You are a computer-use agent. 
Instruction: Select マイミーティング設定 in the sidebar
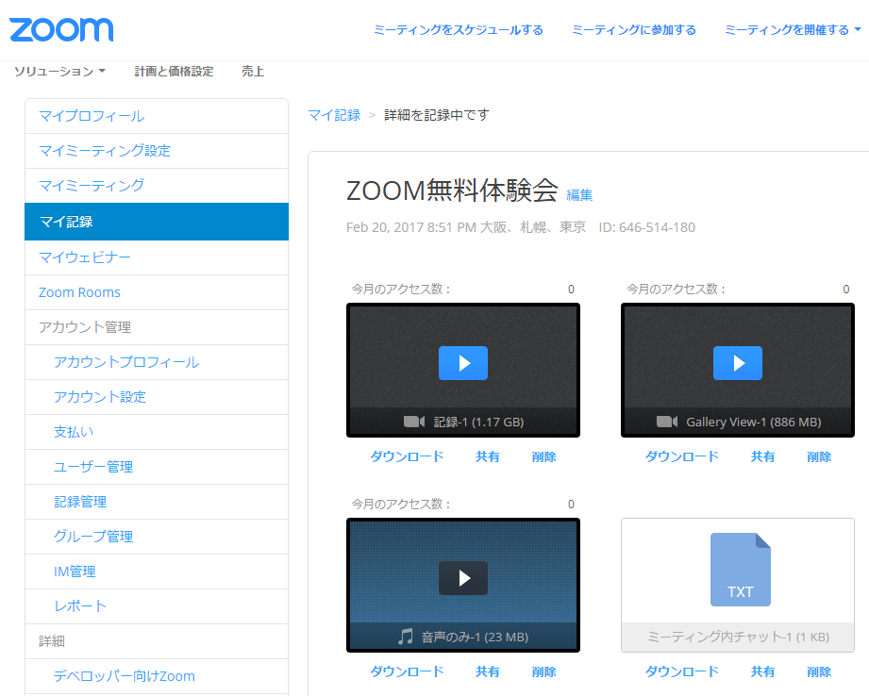[x=105, y=151]
